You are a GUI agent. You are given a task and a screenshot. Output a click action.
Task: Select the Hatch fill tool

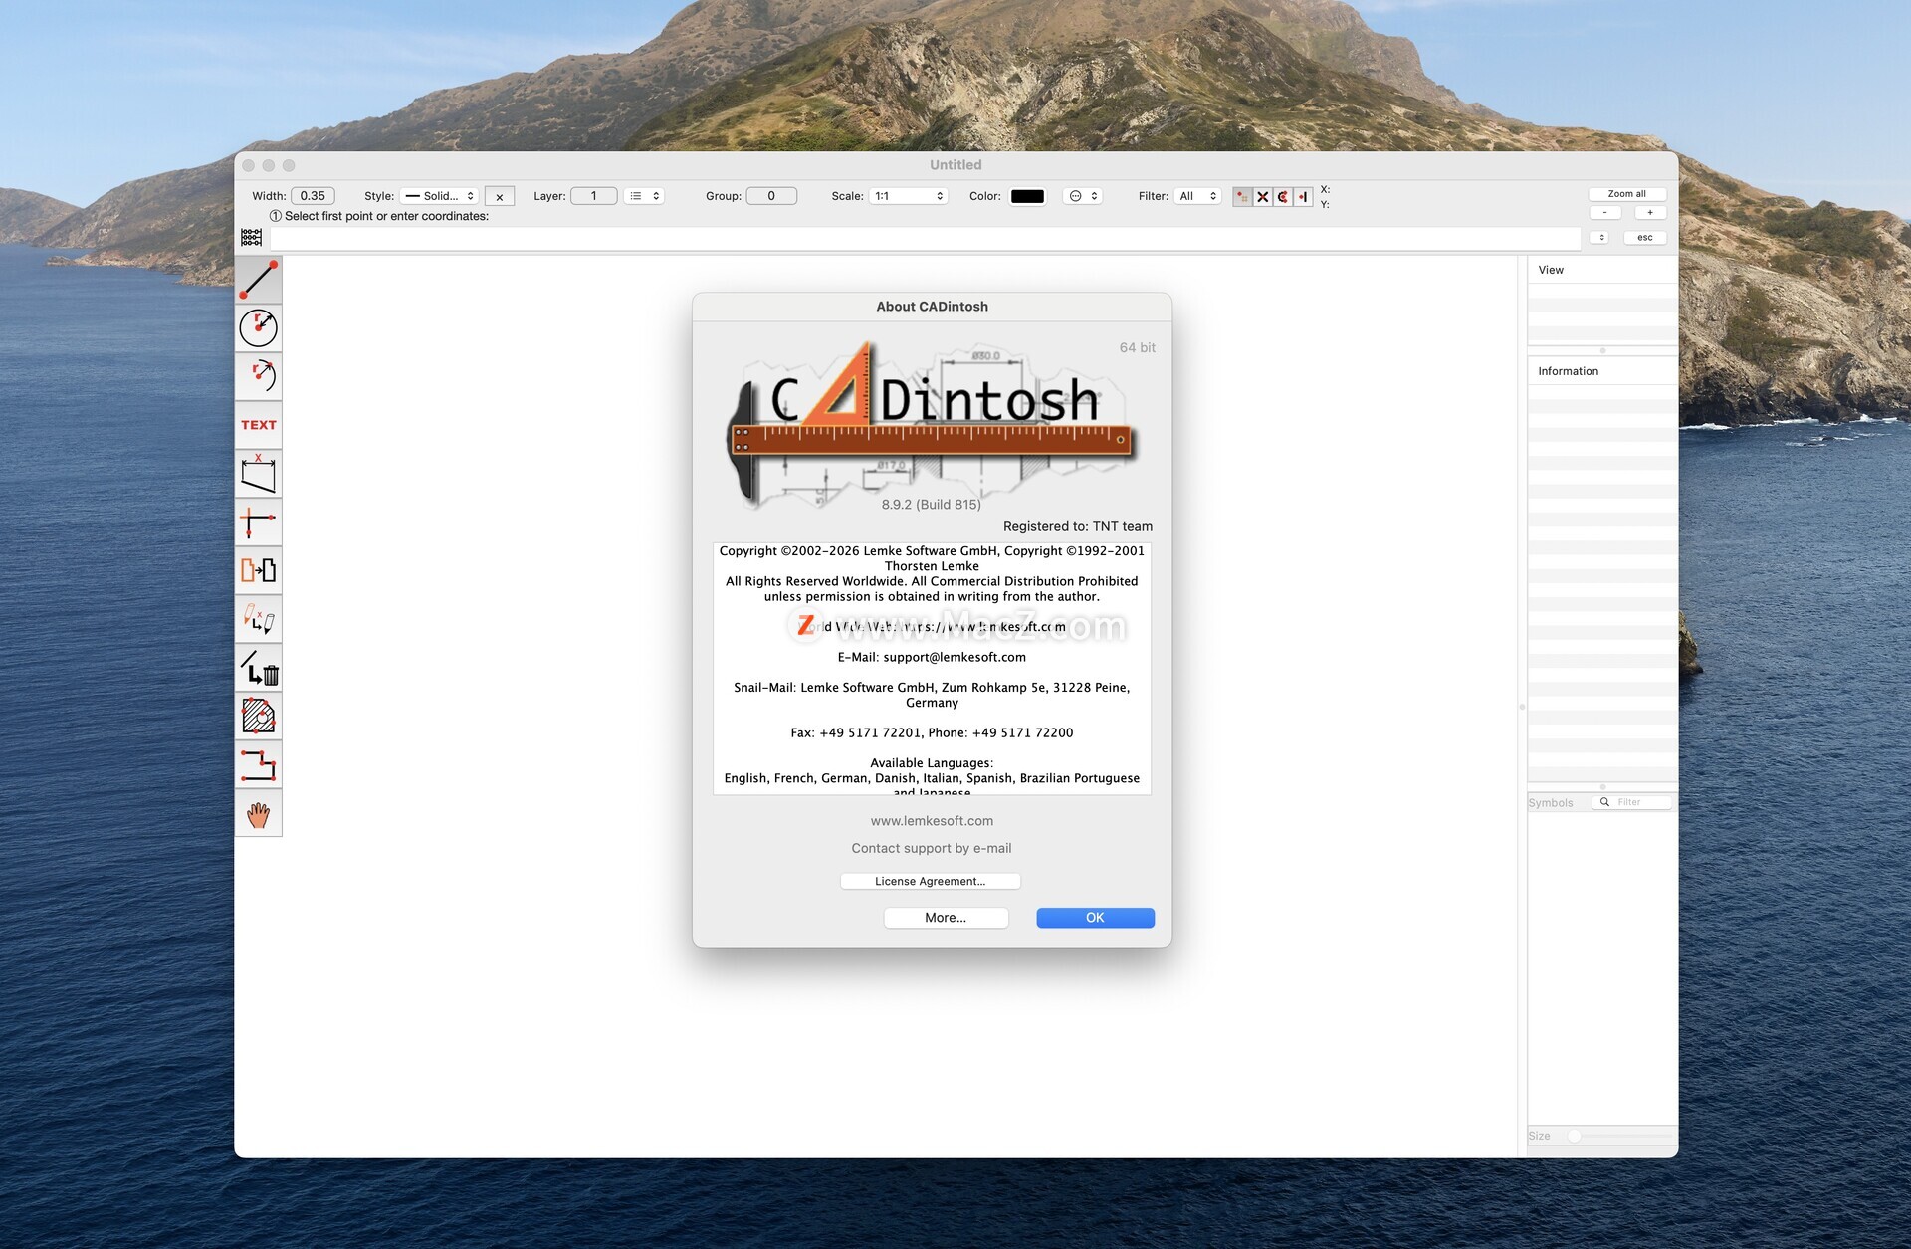tap(259, 716)
